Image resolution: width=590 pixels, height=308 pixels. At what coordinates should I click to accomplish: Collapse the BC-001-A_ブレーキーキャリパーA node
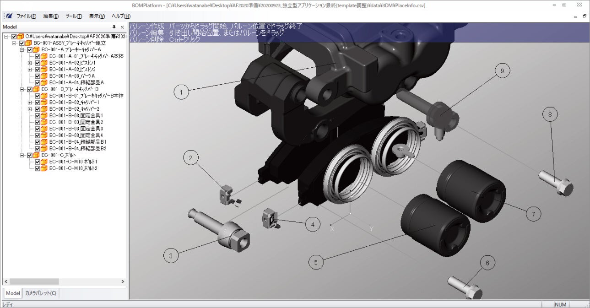pos(22,49)
